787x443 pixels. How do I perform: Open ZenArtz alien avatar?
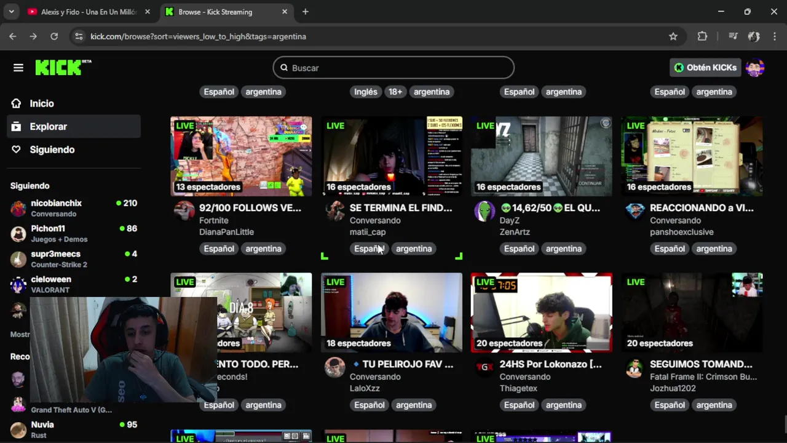484,210
